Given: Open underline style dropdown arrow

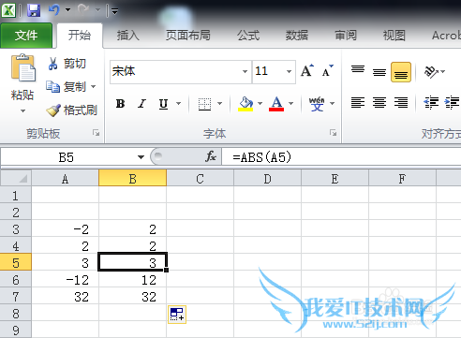Looking at the screenshot, I should [x=178, y=103].
